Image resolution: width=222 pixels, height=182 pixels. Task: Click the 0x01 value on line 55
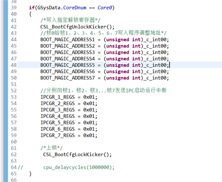pos(89,110)
